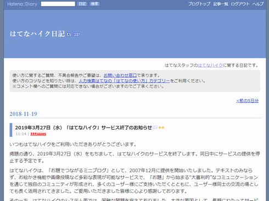Click the RSS icon beside blog title
Viewport: 269px width, 201px height.
tap(76, 35)
